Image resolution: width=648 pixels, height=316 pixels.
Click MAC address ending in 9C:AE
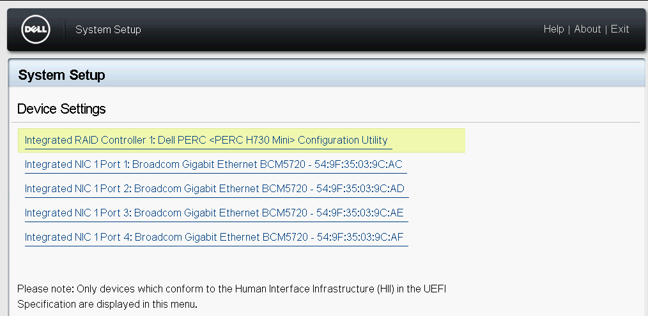[360, 213]
